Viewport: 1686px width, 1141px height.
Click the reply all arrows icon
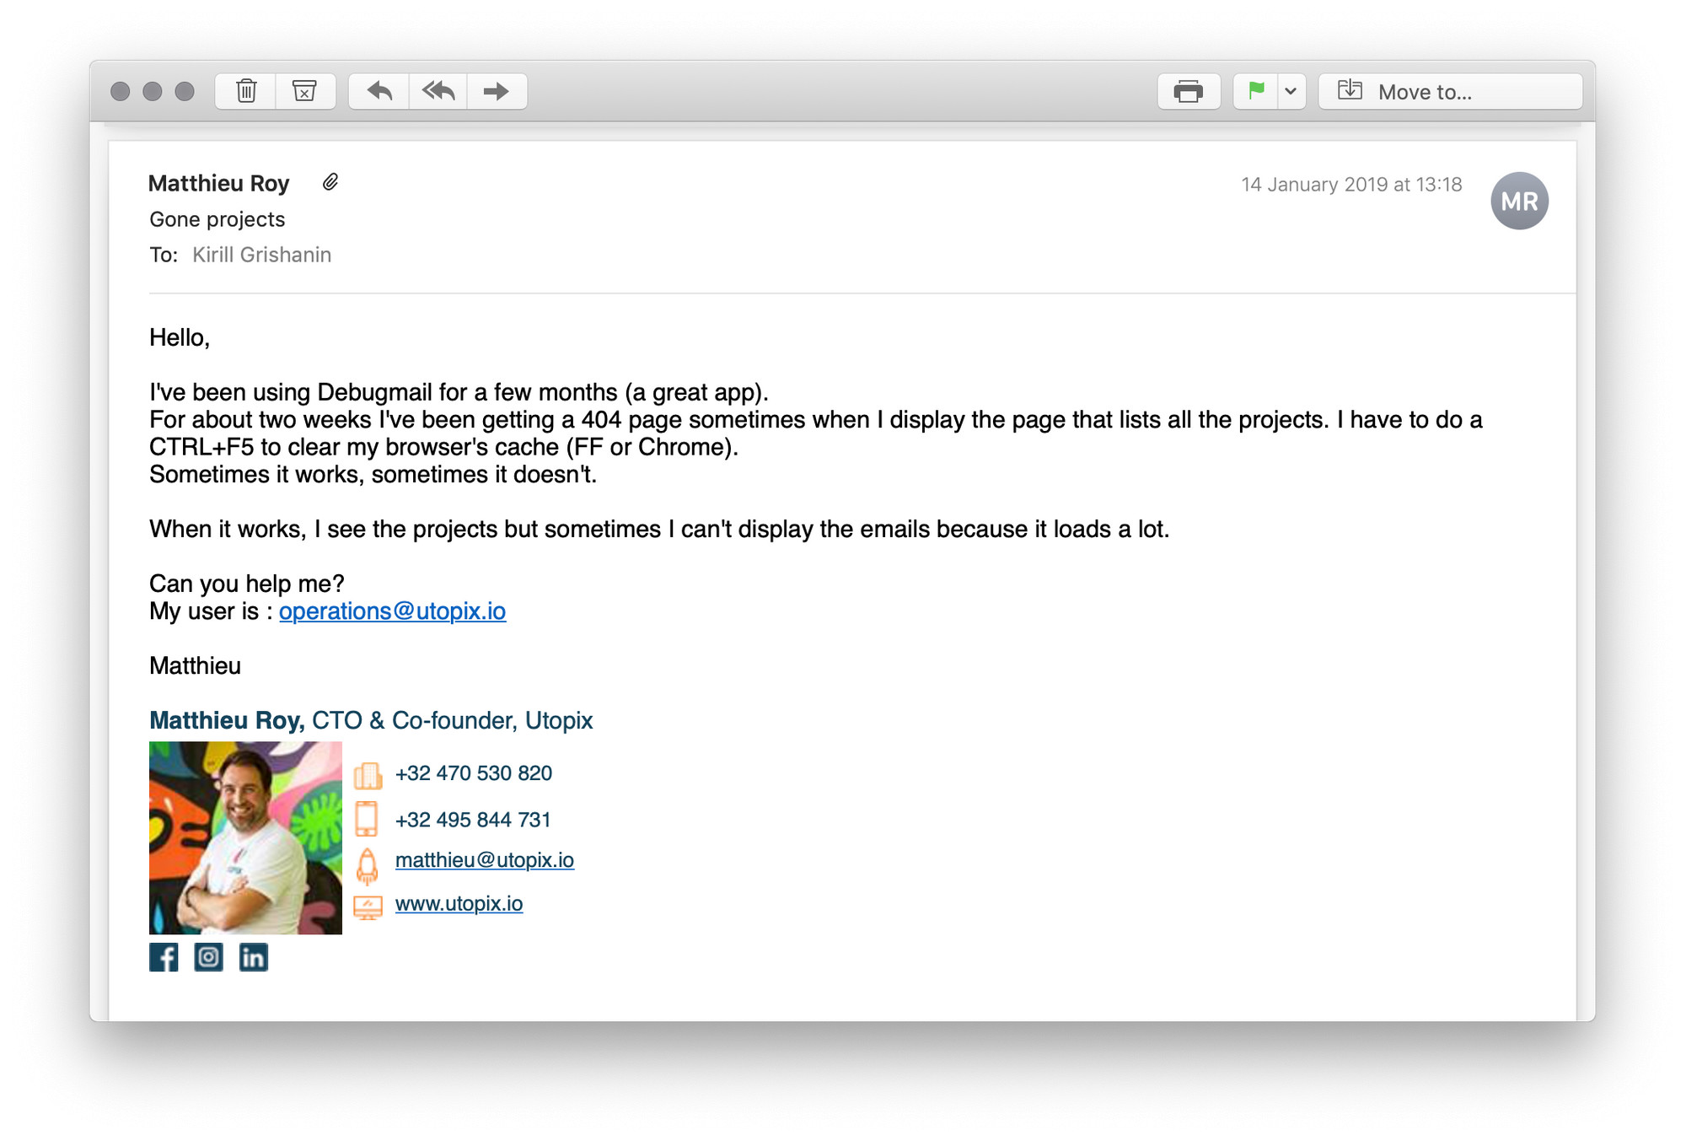click(x=438, y=91)
